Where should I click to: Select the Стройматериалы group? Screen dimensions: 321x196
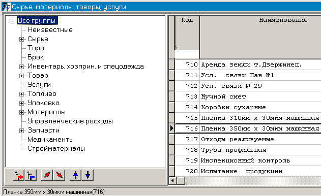(x=56, y=149)
